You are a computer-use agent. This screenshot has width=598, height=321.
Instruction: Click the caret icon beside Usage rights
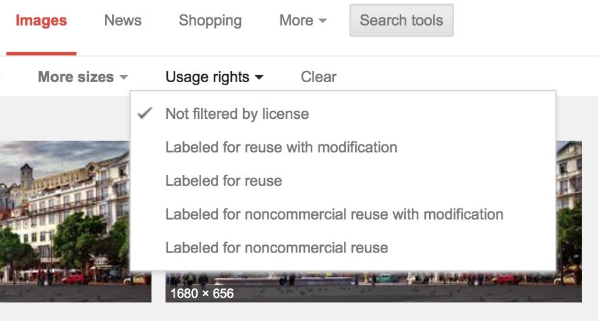tap(259, 77)
